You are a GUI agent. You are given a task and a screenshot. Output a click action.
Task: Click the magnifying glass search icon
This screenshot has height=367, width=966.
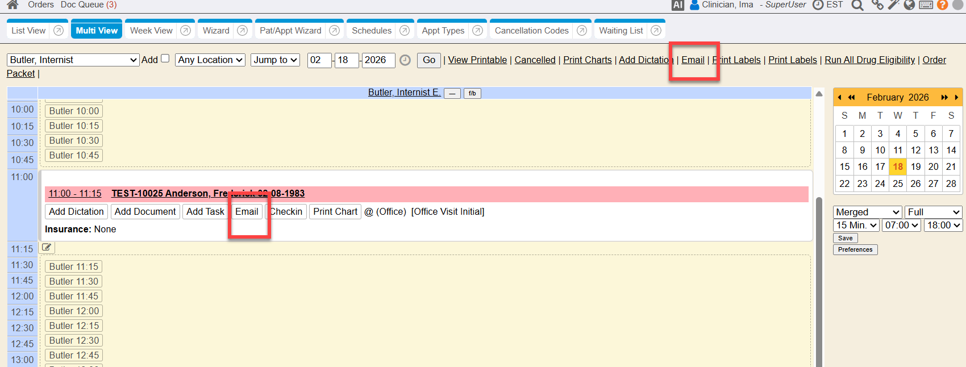[857, 6]
